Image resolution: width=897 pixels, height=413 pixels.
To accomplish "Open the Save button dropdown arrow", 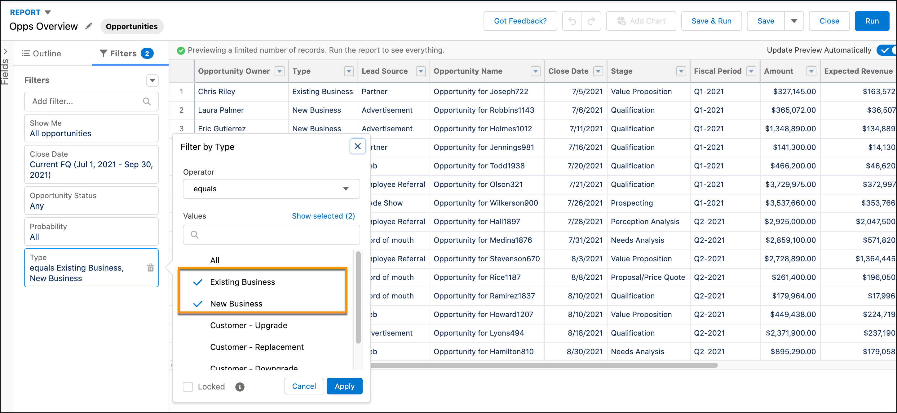I will click(794, 21).
